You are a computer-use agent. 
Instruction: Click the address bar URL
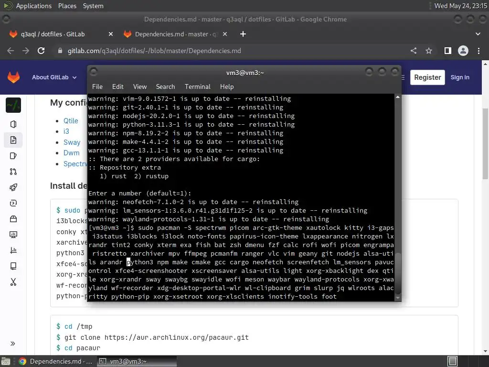154,51
